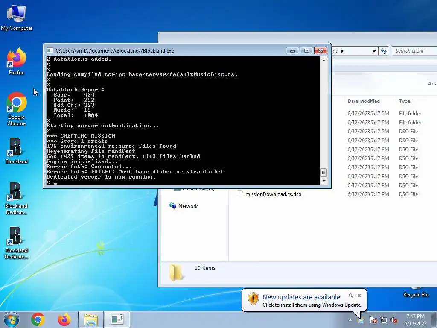Click the Action Center flag tray icon
Screen dimensions: 437x328
(373, 320)
